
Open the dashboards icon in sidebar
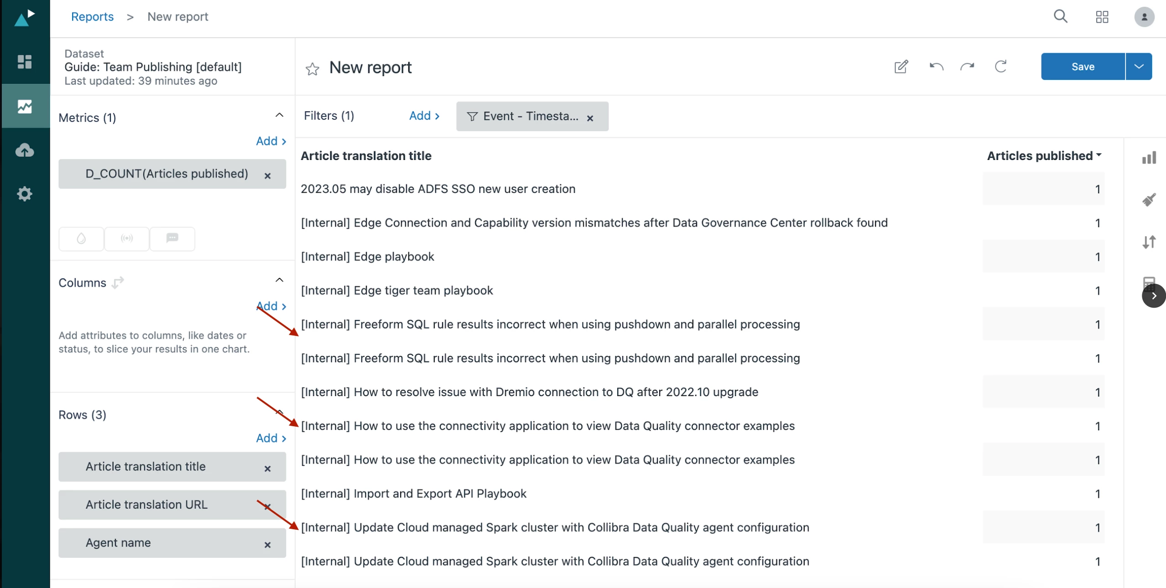pyautogui.click(x=25, y=62)
